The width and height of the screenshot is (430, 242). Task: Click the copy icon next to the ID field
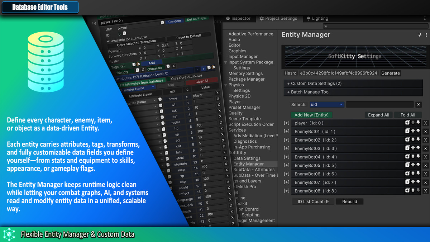point(124,33)
